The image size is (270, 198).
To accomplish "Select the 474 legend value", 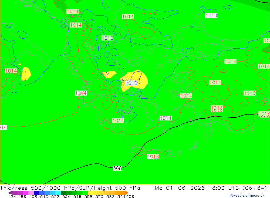I will [x=12, y=197].
